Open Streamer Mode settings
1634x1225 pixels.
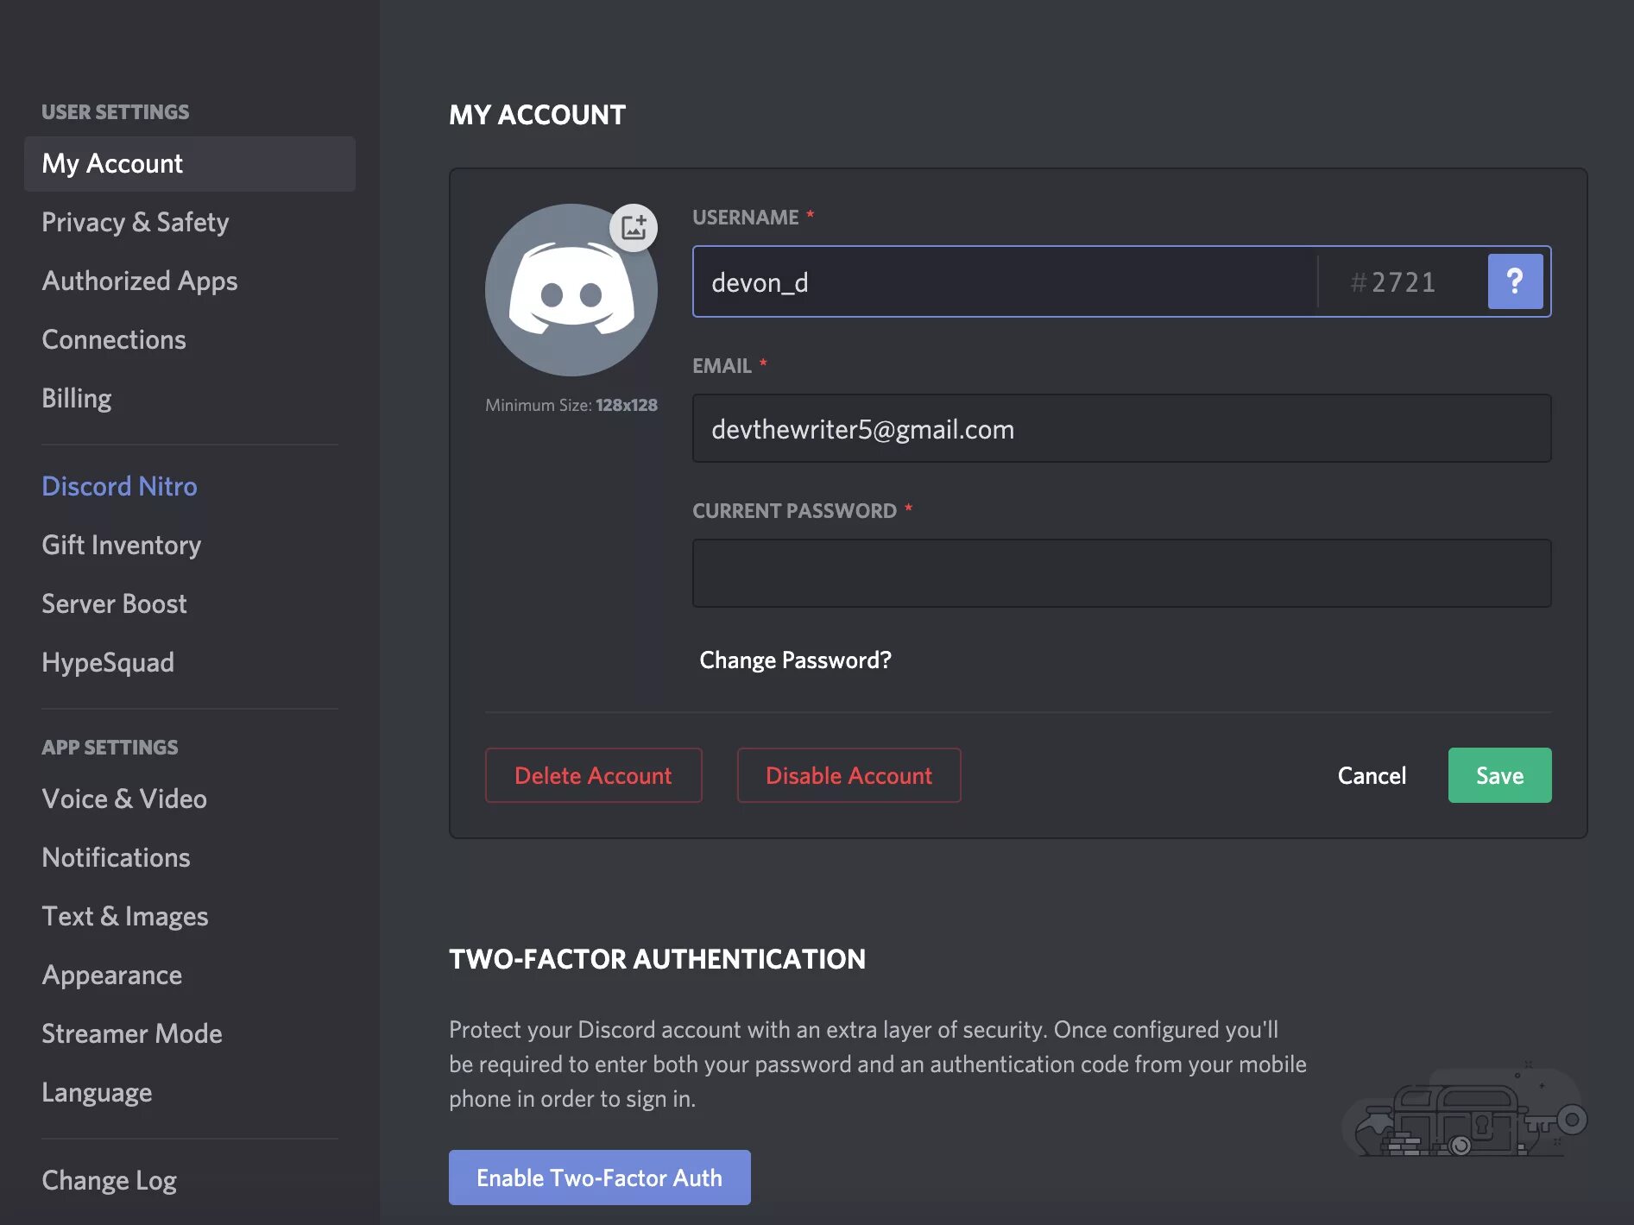131,1033
